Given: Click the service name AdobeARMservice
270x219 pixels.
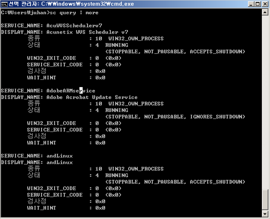Looking at the screenshot, I should point(71,90).
